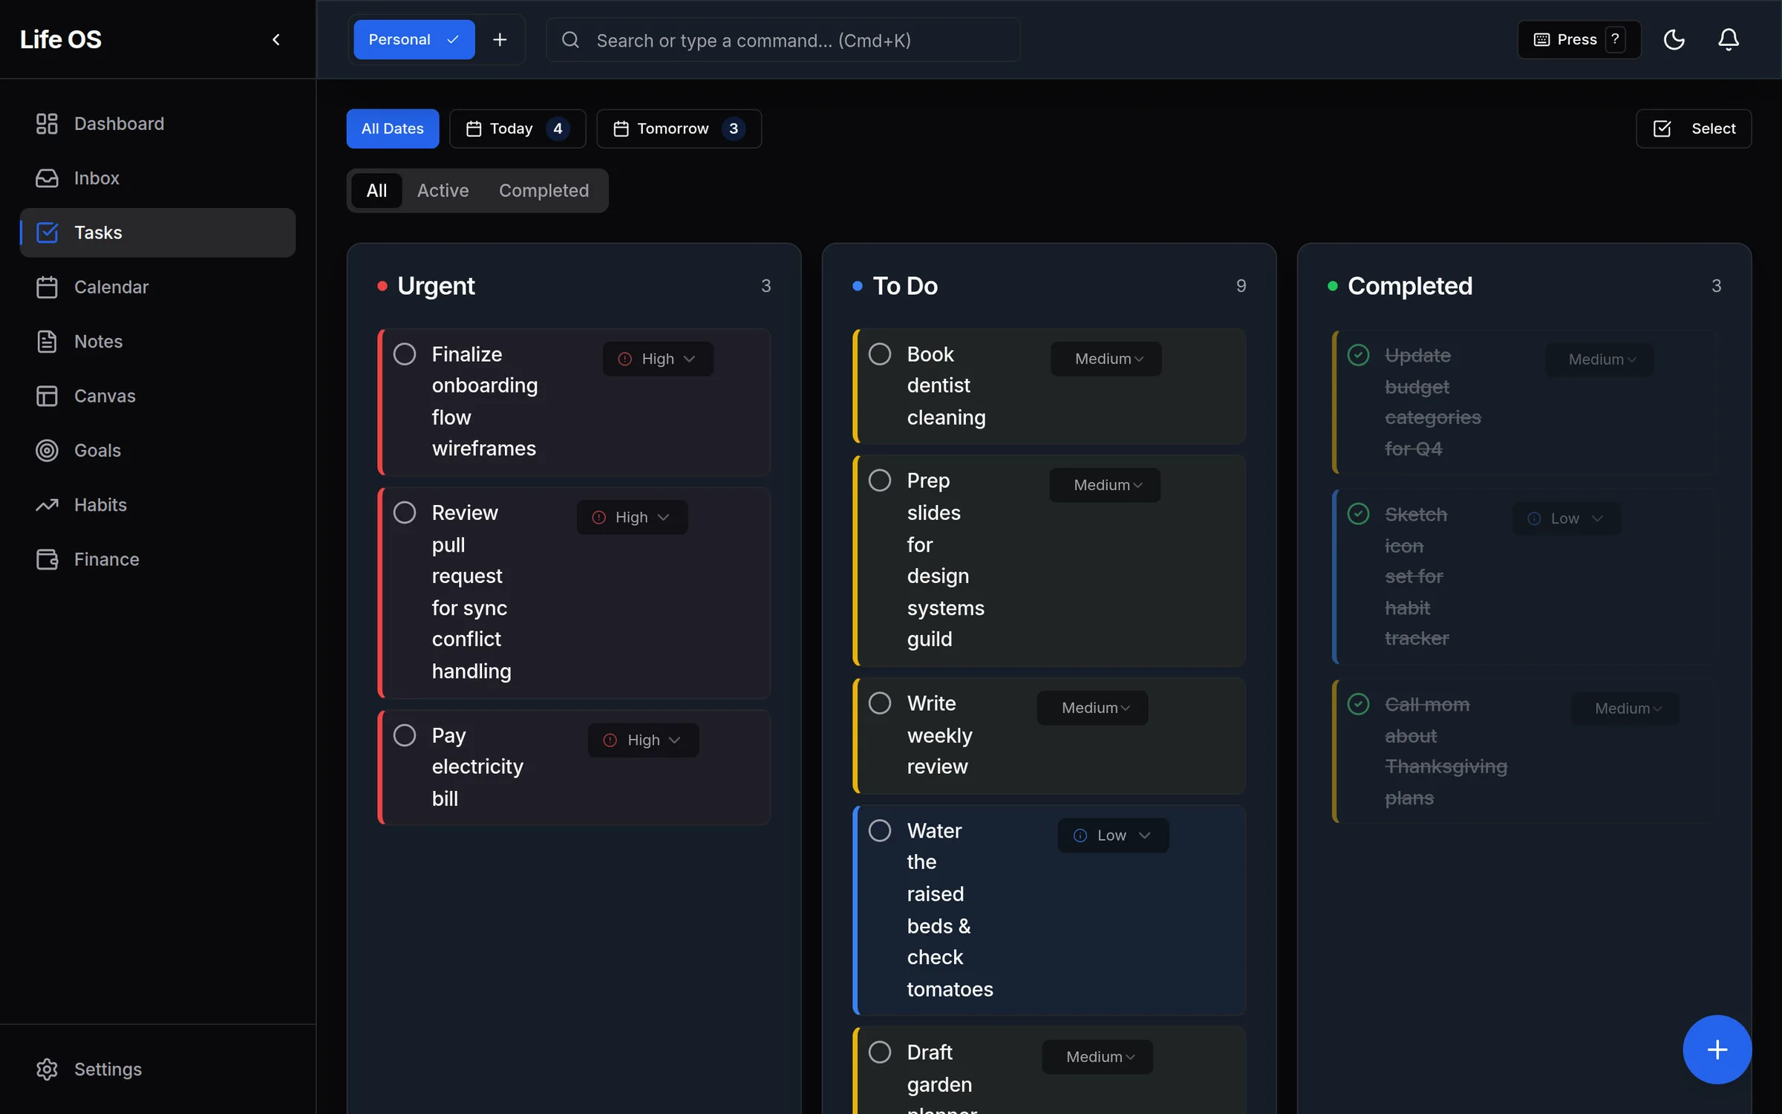Complete the 'Pay electricity bill' task
The image size is (1782, 1114).
click(x=405, y=735)
